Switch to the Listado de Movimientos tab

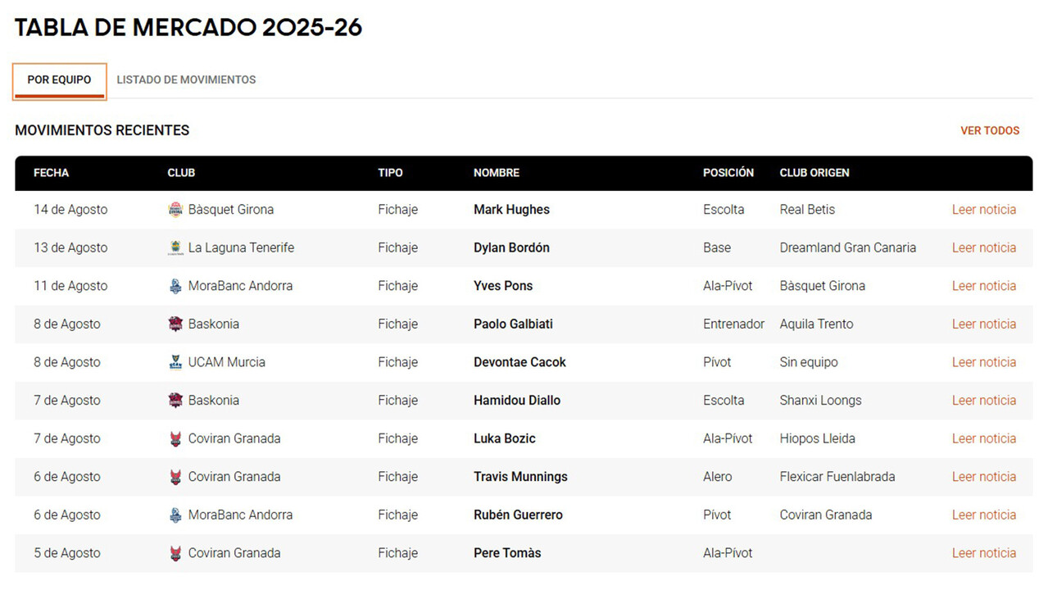pos(186,79)
